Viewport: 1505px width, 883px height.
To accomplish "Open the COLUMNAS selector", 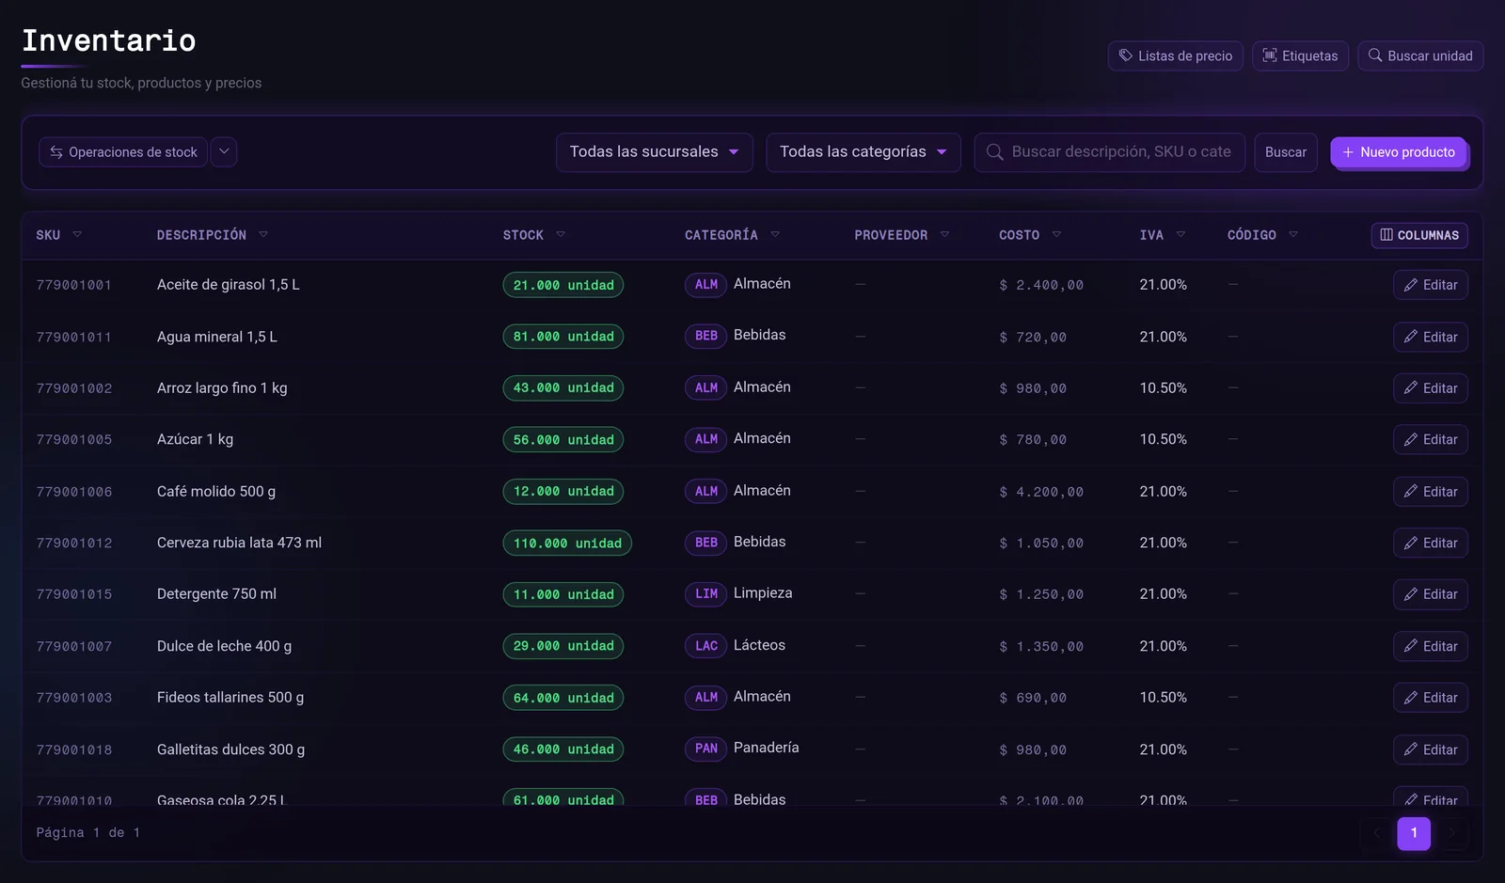I will click(1419, 235).
